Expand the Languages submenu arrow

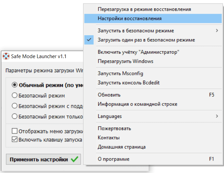(217, 116)
